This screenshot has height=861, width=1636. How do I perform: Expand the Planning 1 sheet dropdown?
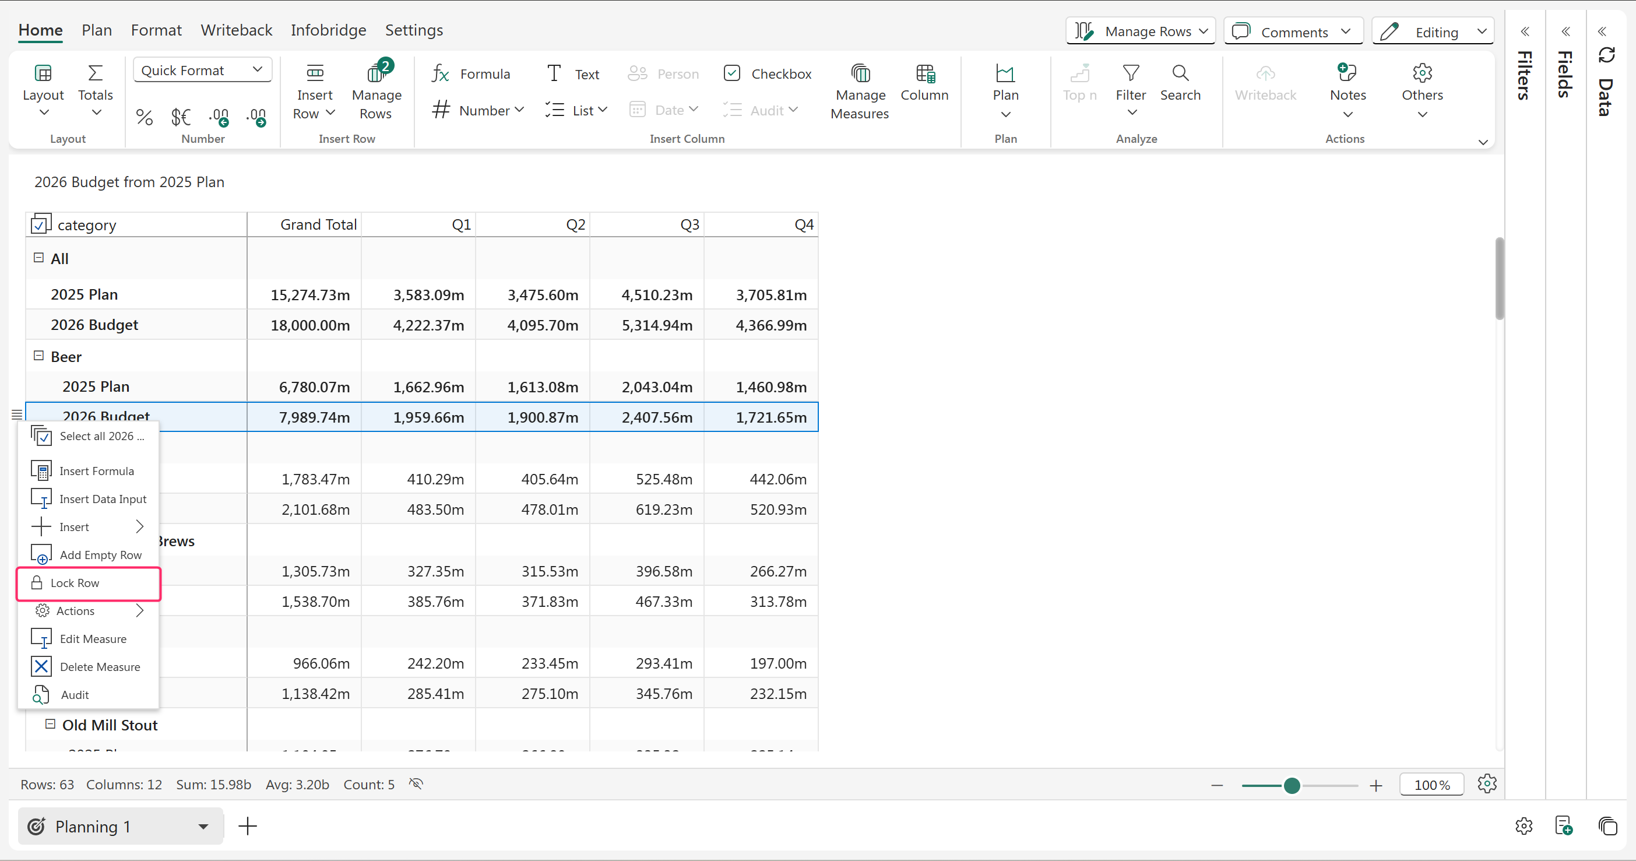(x=203, y=826)
